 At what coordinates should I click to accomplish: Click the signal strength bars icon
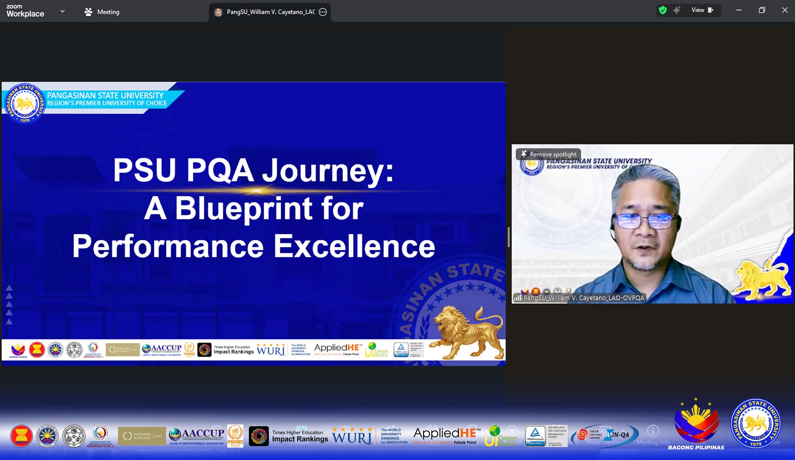(x=517, y=298)
